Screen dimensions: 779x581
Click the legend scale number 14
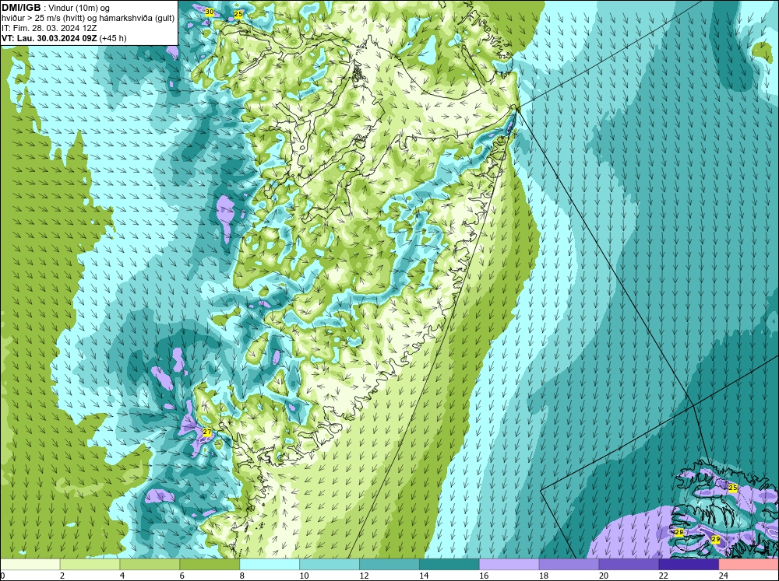point(424,576)
